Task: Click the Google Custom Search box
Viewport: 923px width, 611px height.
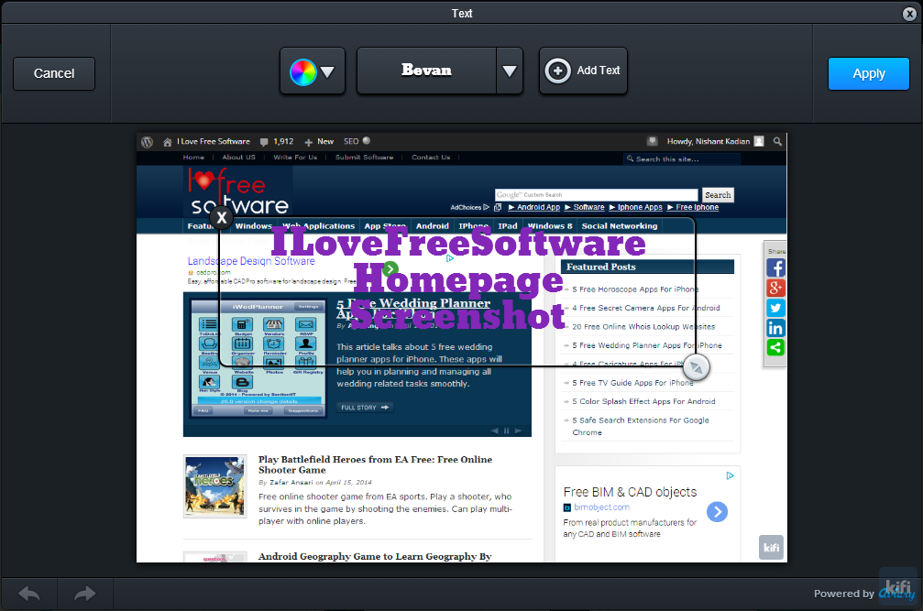Action: 597,194
